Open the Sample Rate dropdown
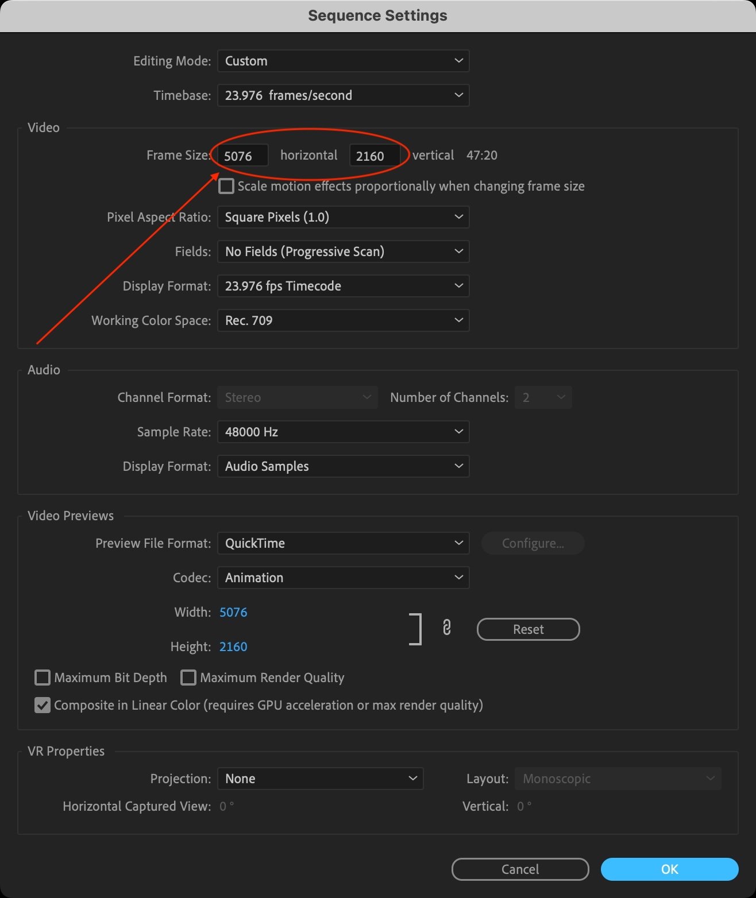 [343, 432]
